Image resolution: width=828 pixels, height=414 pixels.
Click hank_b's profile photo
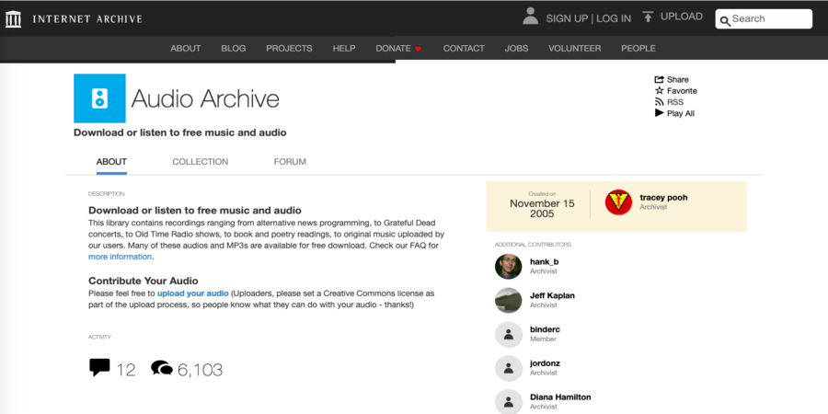(509, 267)
